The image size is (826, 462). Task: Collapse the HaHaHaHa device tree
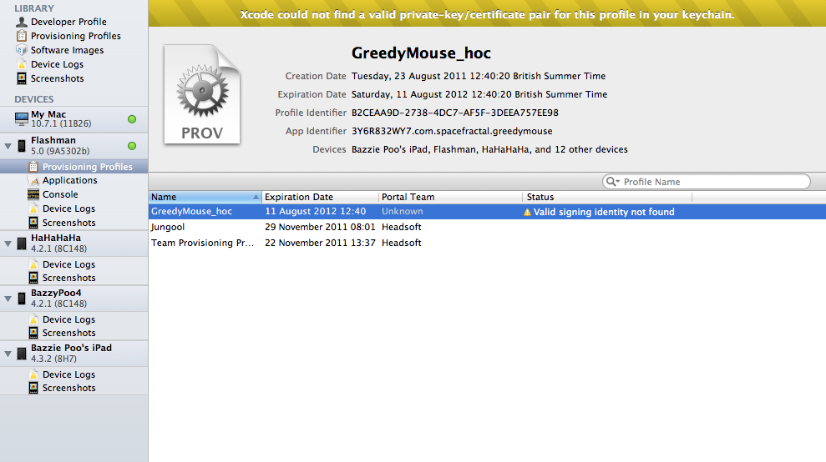click(8, 244)
